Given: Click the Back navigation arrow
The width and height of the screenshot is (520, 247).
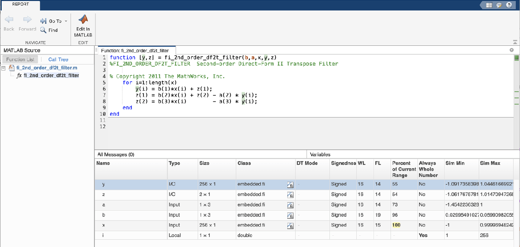Looking at the screenshot, I should click(x=9, y=20).
